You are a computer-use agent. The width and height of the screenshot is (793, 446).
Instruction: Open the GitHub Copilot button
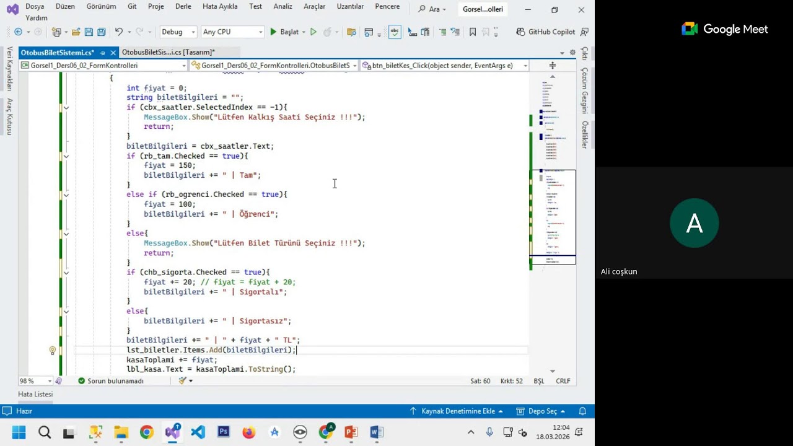(x=546, y=32)
